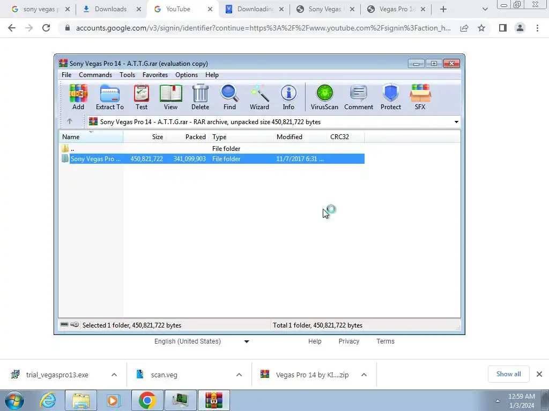Image resolution: width=549 pixels, height=411 pixels.
Task: Open the Tools menu
Action: (127, 75)
